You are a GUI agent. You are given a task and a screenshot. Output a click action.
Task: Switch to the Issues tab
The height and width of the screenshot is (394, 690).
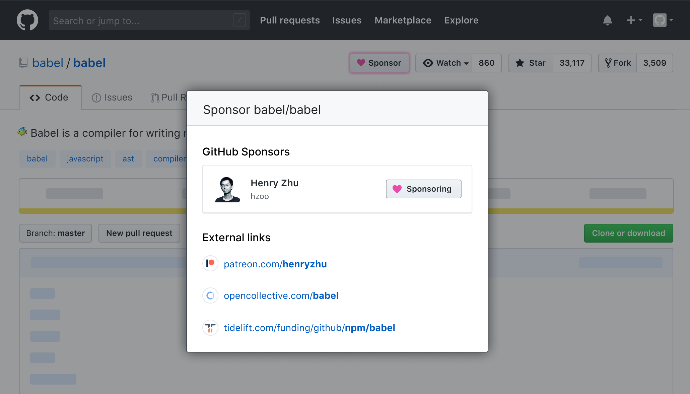pyautogui.click(x=112, y=97)
